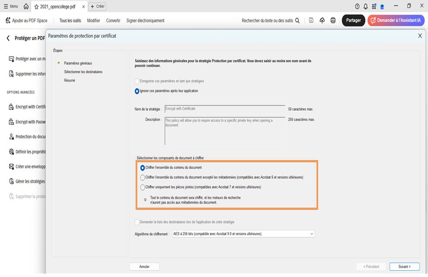Click the Nom de la stratégie field
The image size is (428, 277).
click(x=225, y=109)
